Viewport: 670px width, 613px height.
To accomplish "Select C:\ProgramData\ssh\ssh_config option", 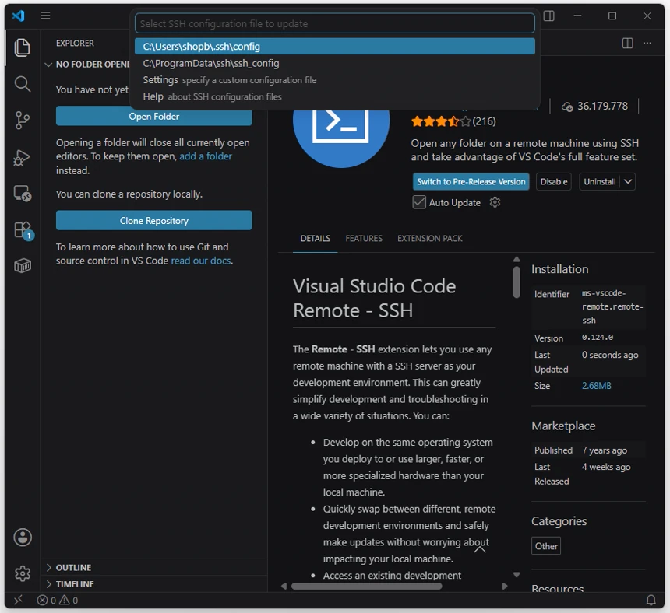I will pos(334,63).
